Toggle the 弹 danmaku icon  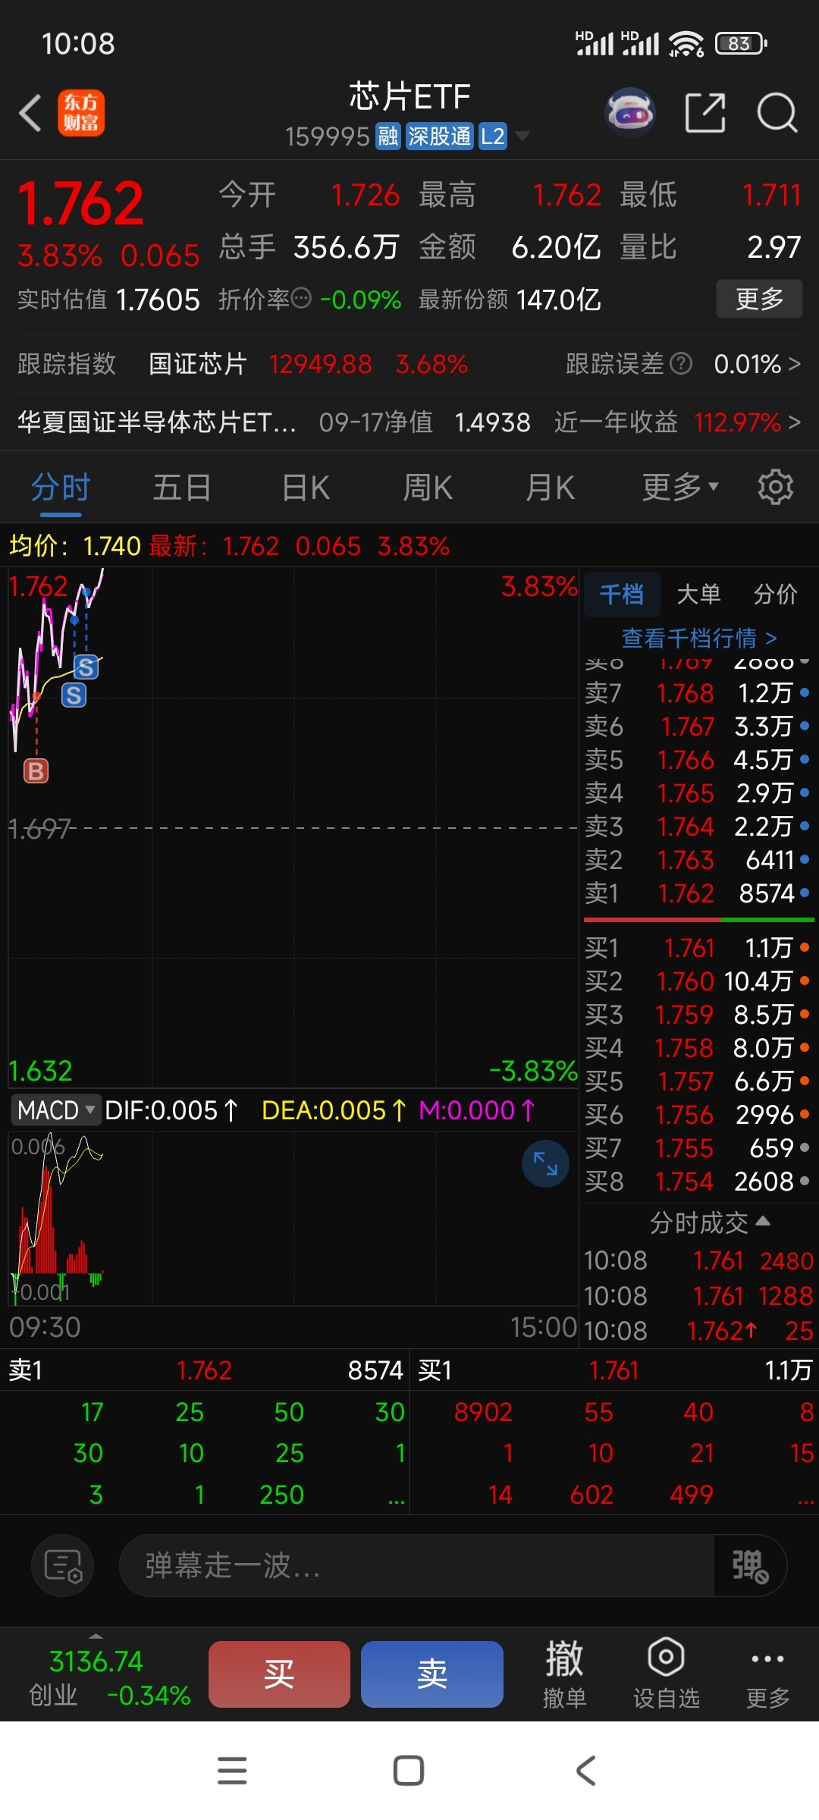tap(749, 1566)
